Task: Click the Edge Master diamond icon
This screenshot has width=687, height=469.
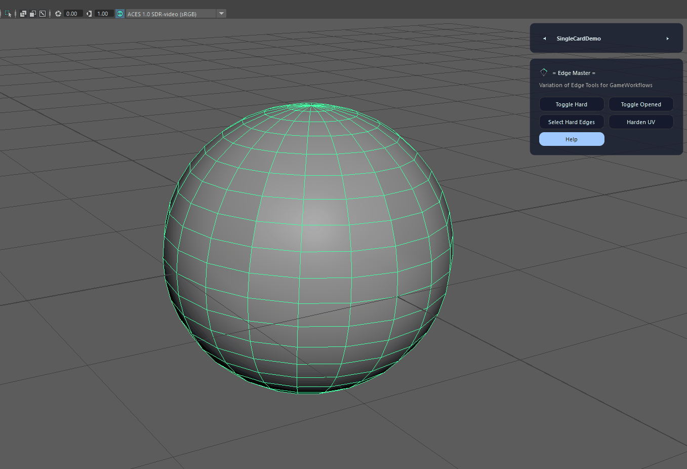Action: (x=544, y=72)
